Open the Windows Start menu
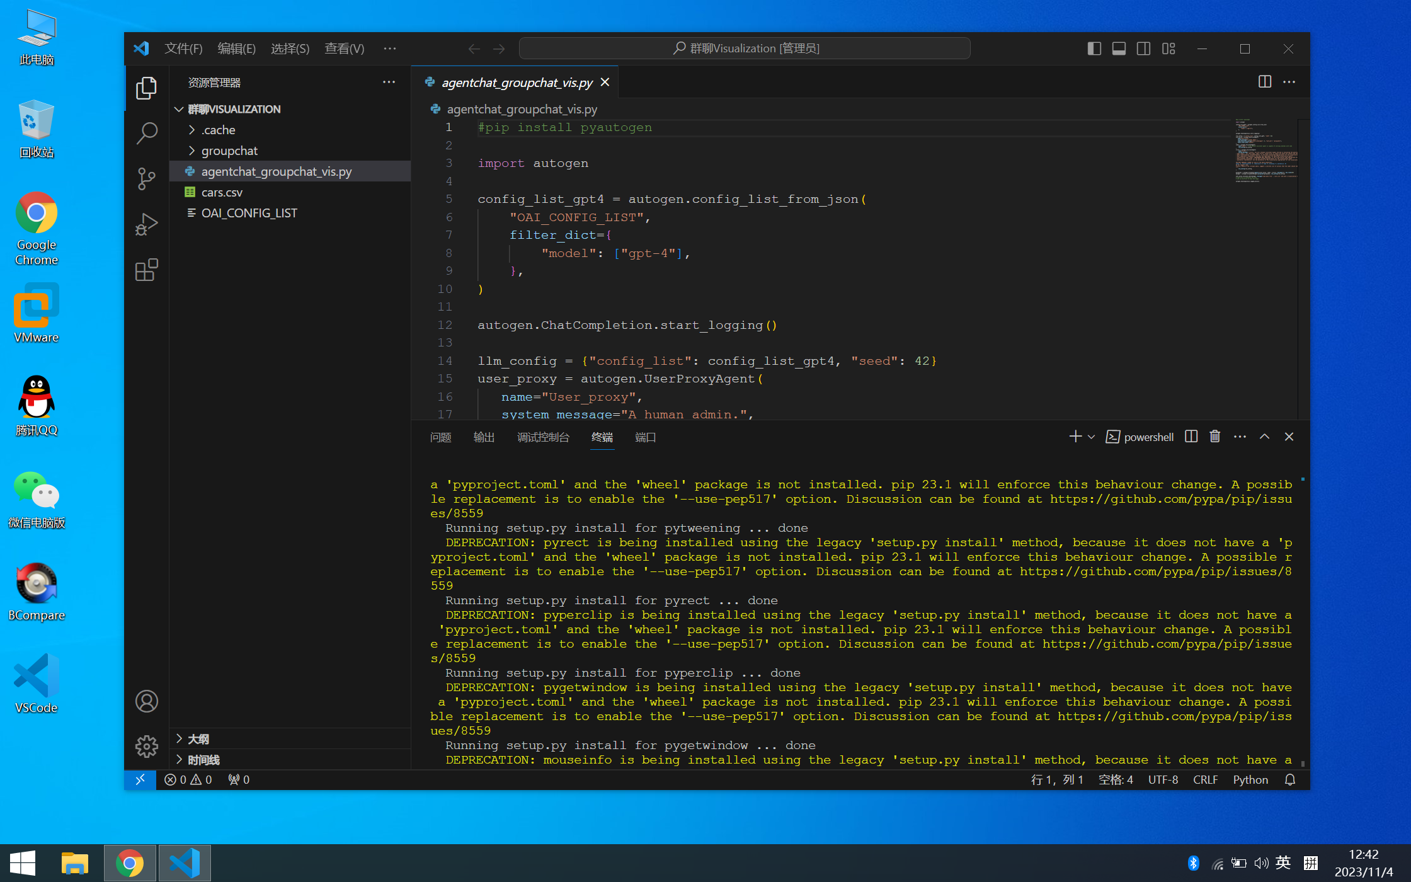 click(22, 863)
